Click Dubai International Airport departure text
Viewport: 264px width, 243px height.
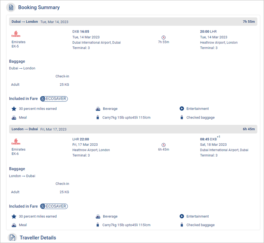click(96, 43)
